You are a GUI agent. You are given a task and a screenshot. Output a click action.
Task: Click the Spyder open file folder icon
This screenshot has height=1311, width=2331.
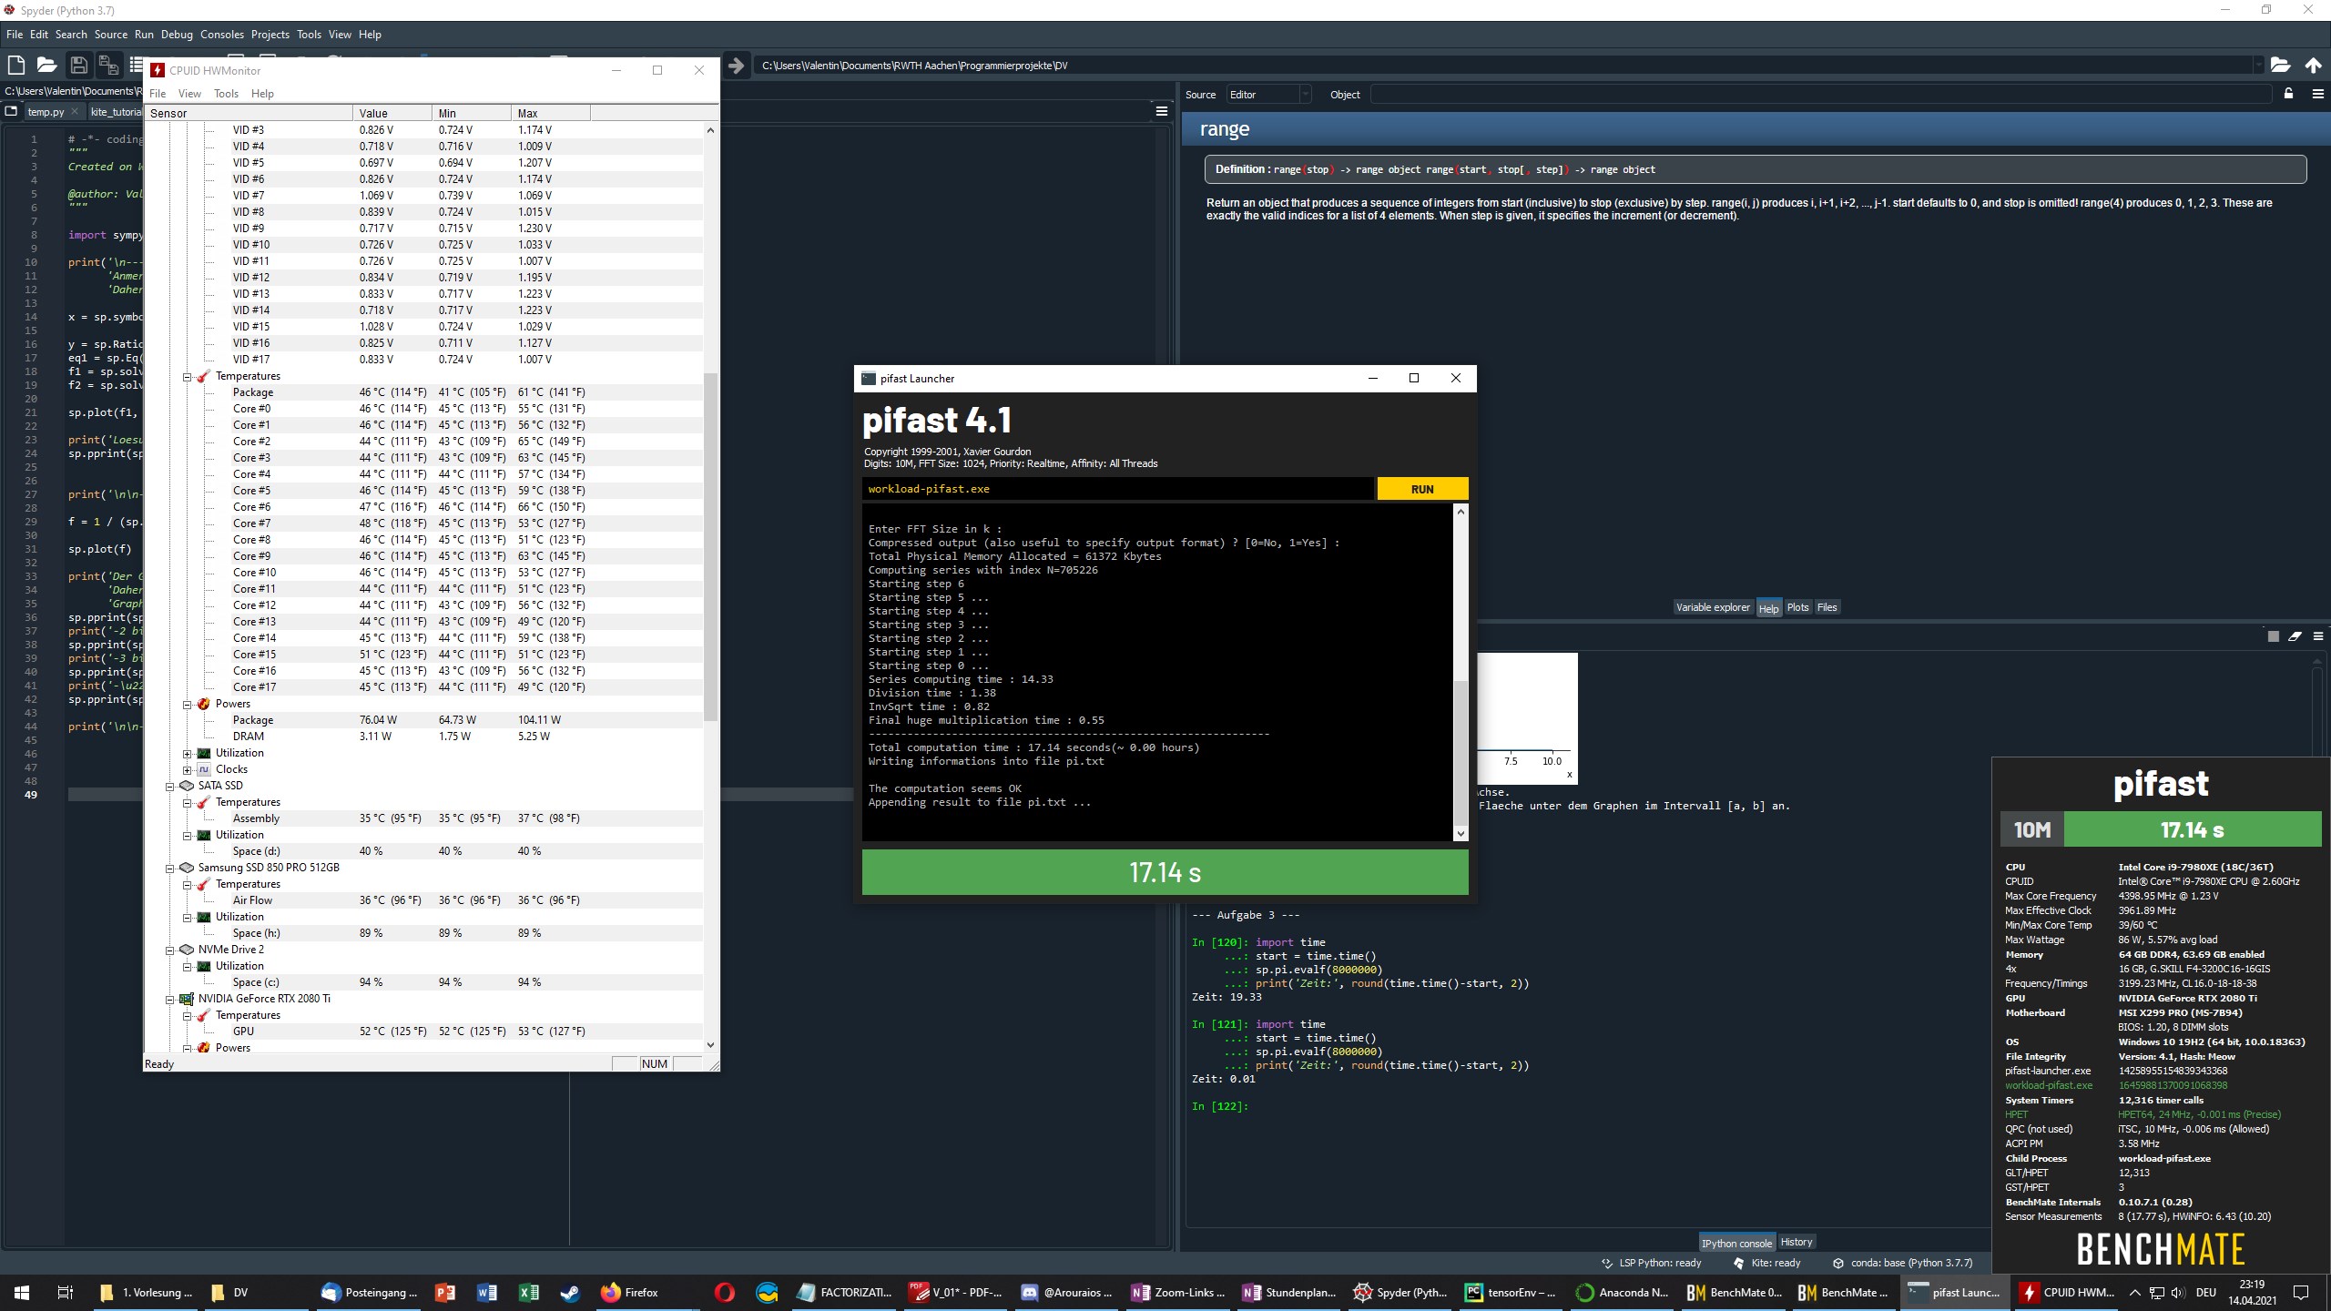pyautogui.click(x=47, y=65)
